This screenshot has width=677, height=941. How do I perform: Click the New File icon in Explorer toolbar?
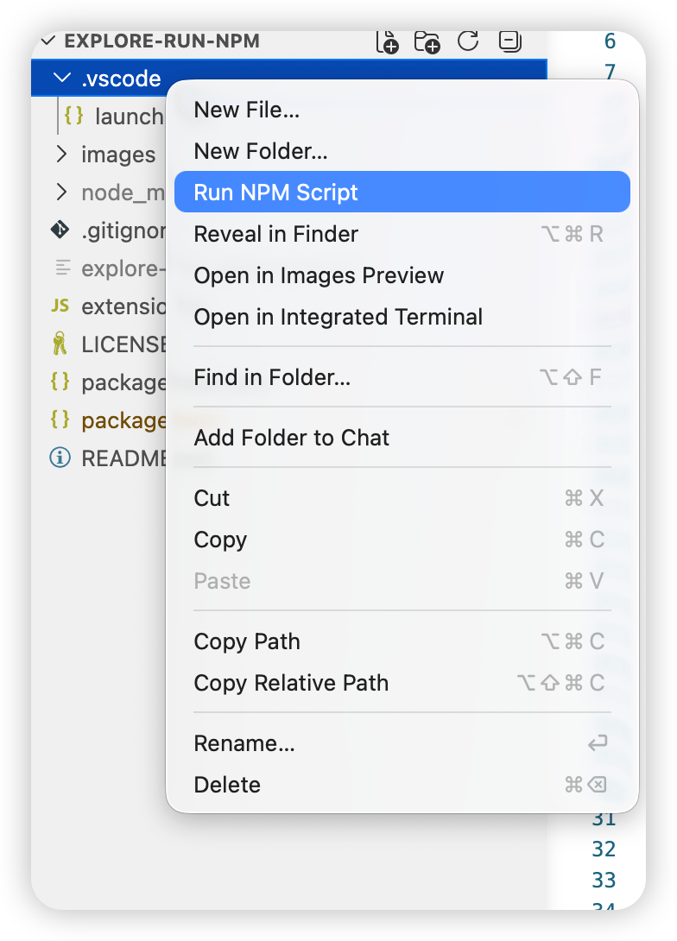pos(387,41)
